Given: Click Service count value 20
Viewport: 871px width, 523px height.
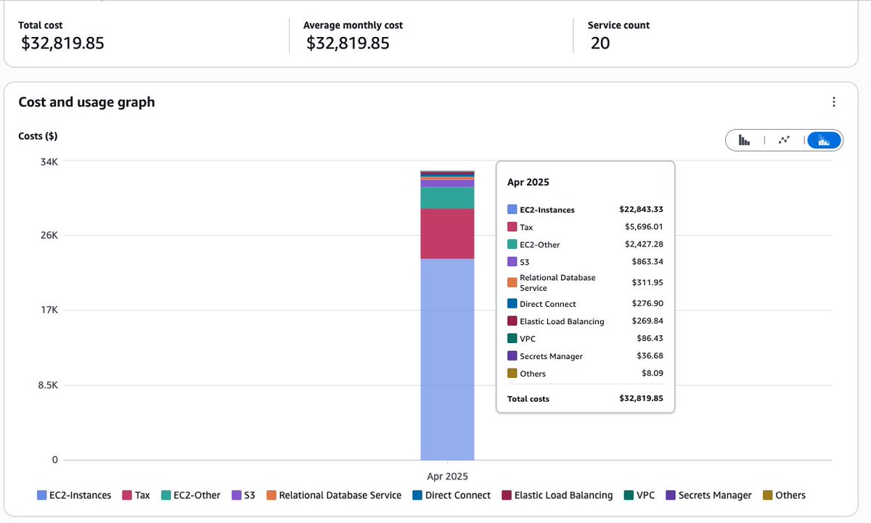Looking at the screenshot, I should pyautogui.click(x=600, y=44).
